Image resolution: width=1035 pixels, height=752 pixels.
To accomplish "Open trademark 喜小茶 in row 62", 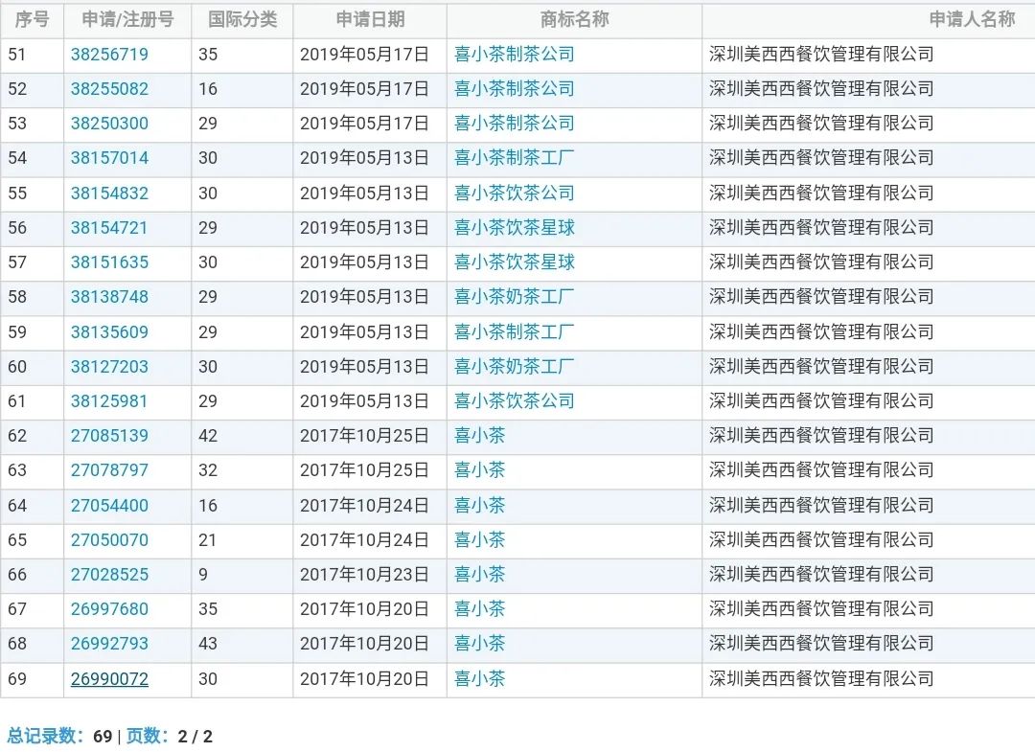I will click(x=480, y=436).
